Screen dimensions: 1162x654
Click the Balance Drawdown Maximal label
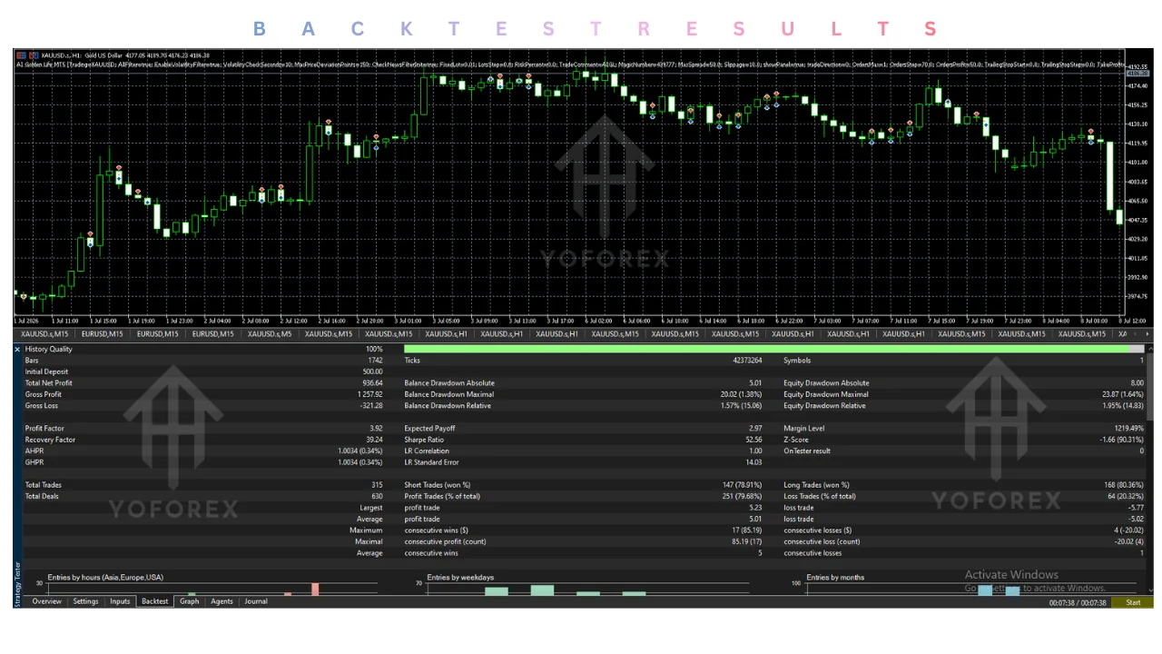(x=449, y=394)
